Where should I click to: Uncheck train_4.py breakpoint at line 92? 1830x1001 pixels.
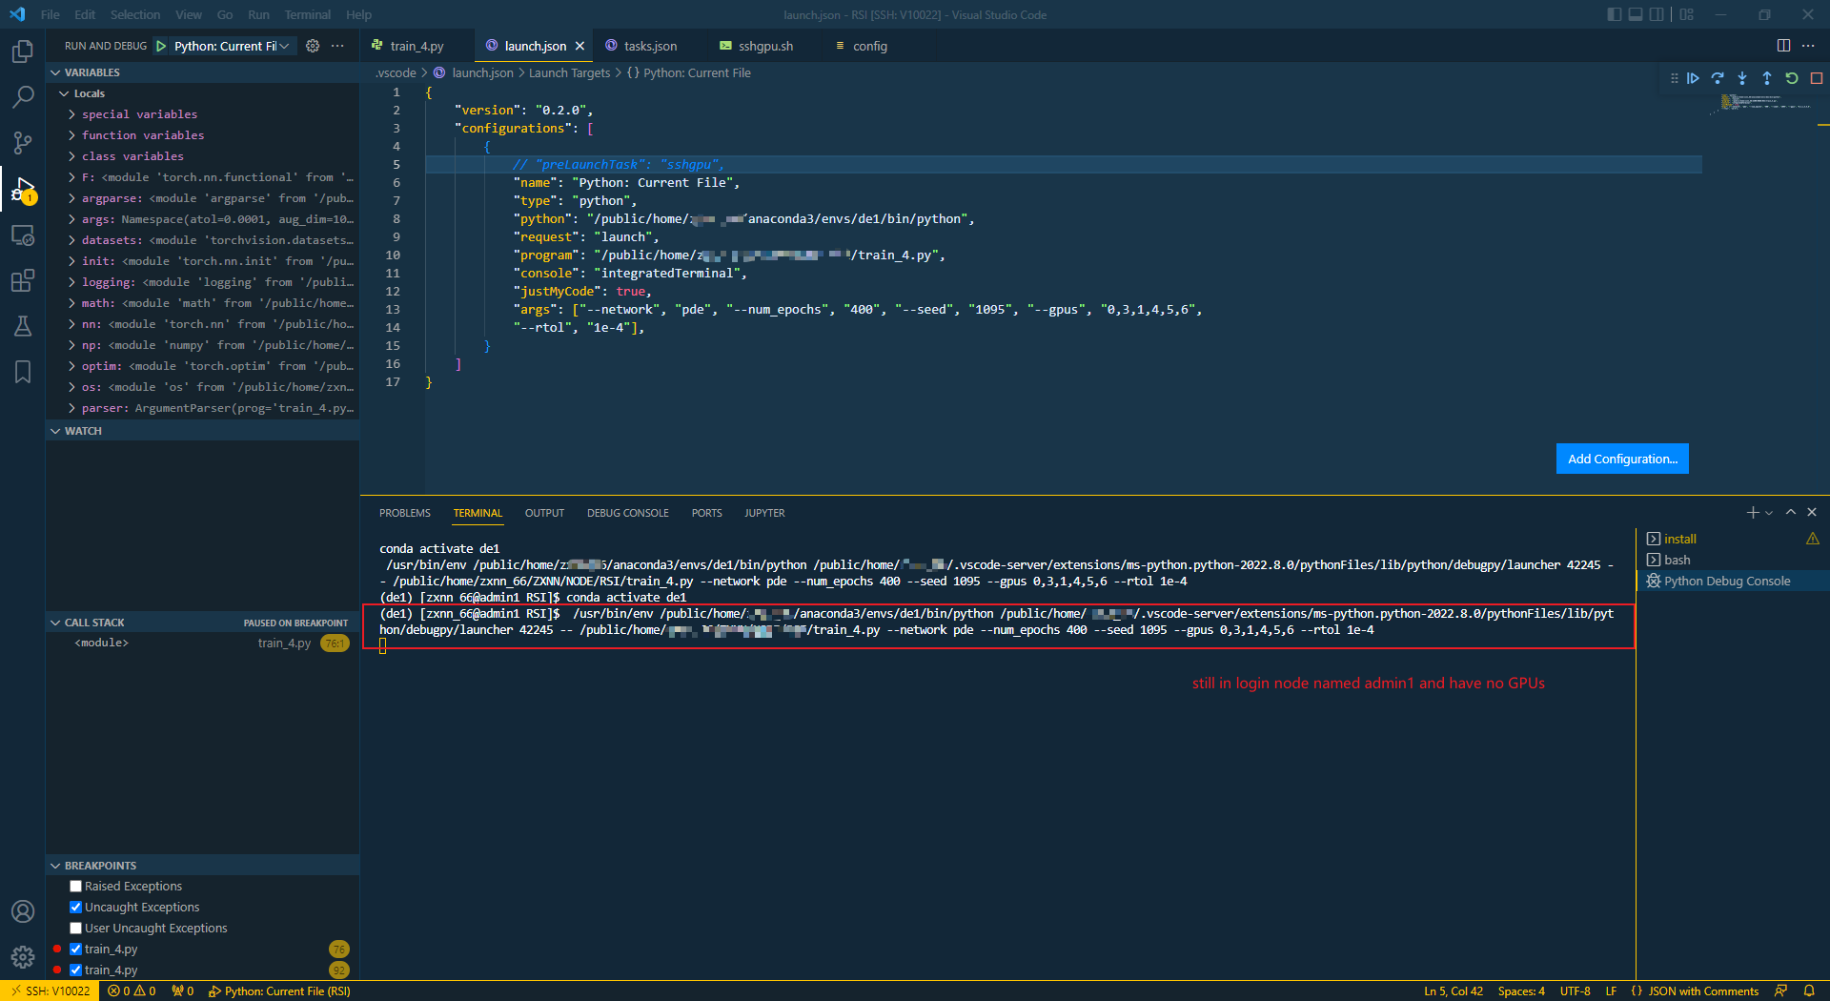(76, 970)
